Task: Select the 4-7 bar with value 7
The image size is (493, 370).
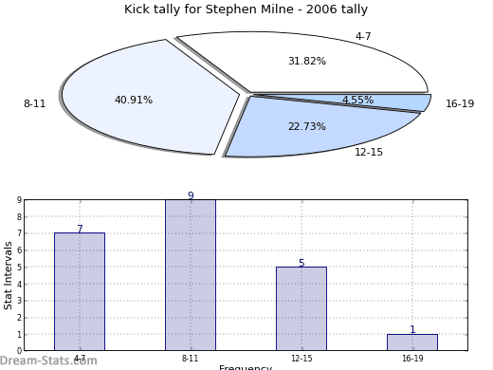Action: pos(80,291)
